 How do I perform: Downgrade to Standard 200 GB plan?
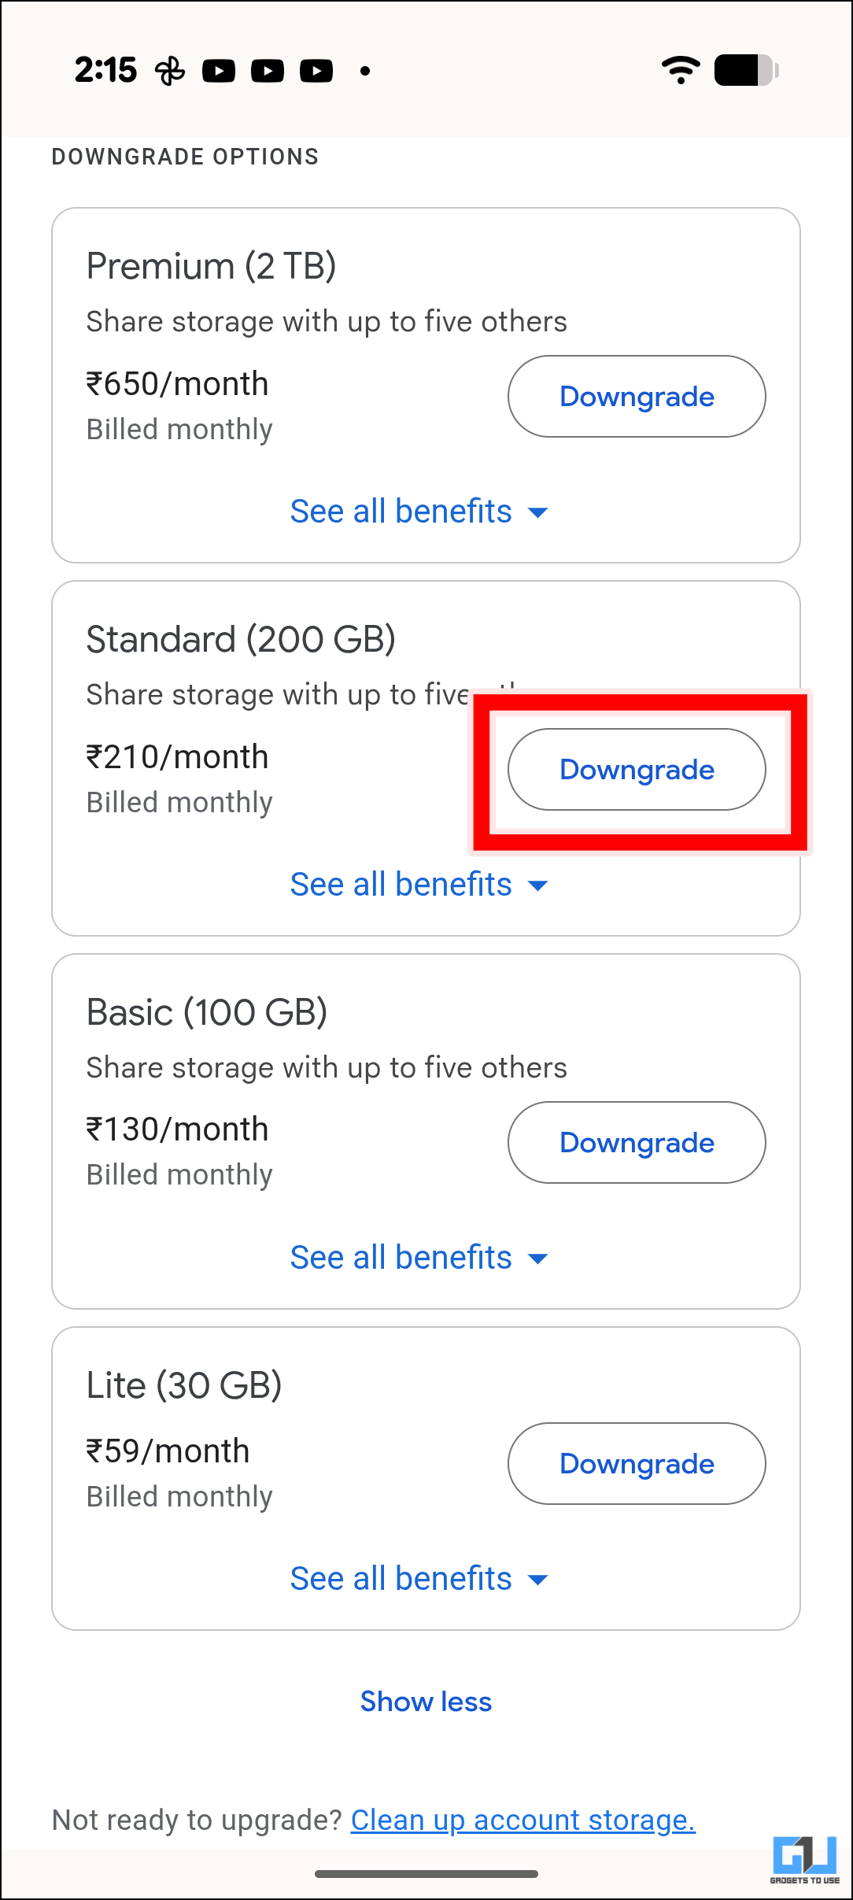pyautogui.click(x=637, y=770)
